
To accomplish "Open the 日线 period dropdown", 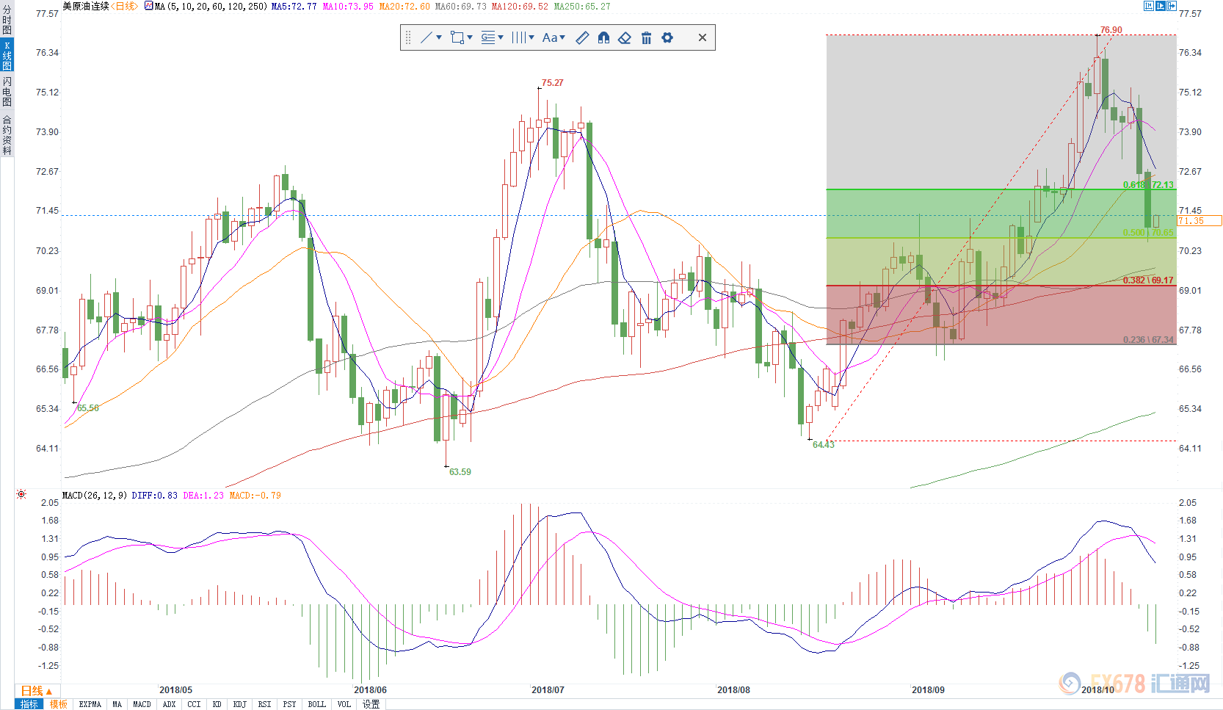I will [x=37, y=691].
